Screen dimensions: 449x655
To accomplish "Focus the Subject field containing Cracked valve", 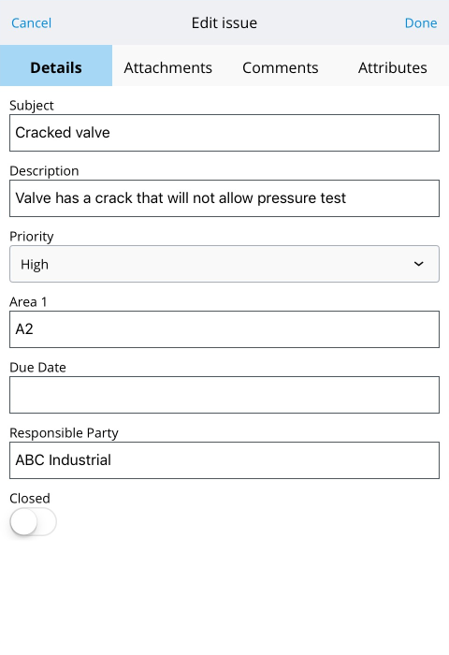I will pos(224,133).
